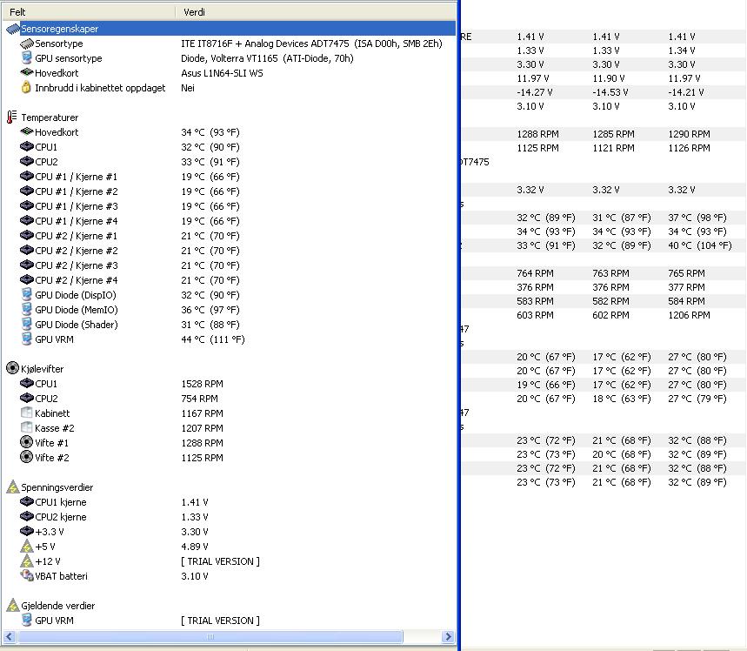Click the 'Asus L1N64-SLI WS' value
747x651 pixels.
[222, 73]
